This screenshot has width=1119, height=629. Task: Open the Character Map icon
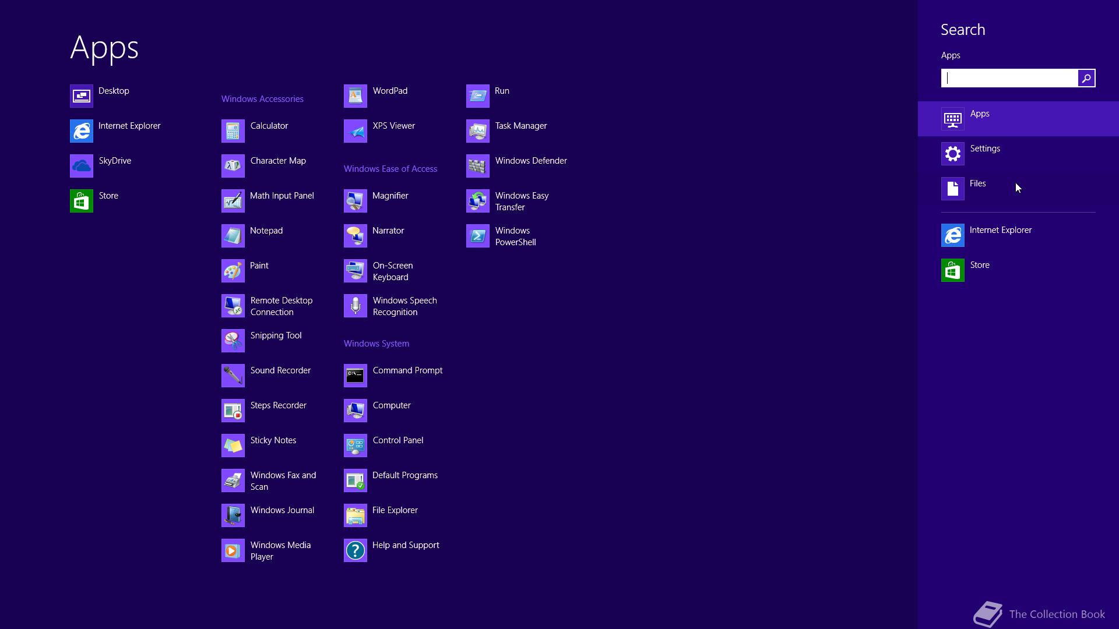pos(233,166)
